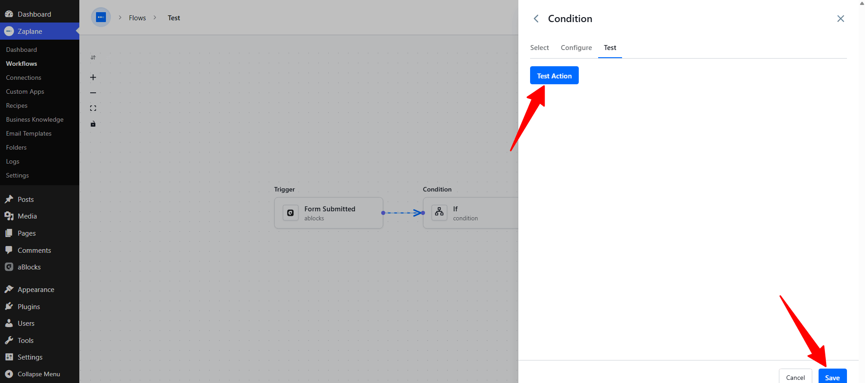Screen dimensions: 865x383
Task: Close the Condition panel
Action: click(x=841, y=18)
